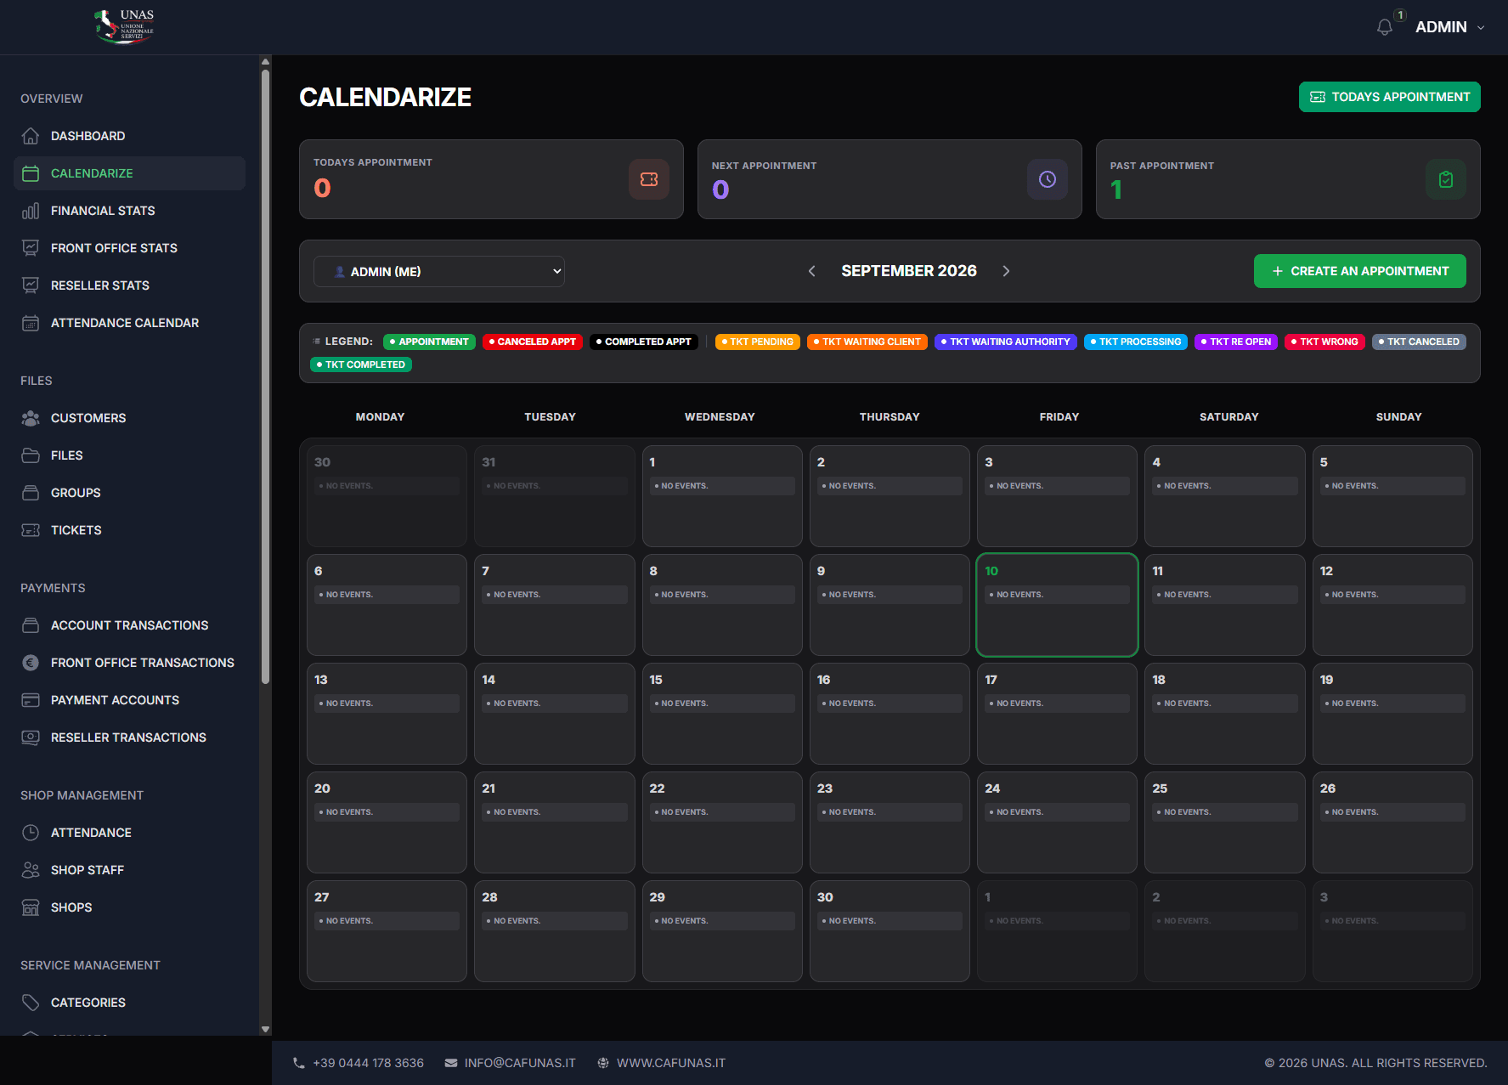Click the WWW.CAFUNAS.IT website link

[671, 1063]
